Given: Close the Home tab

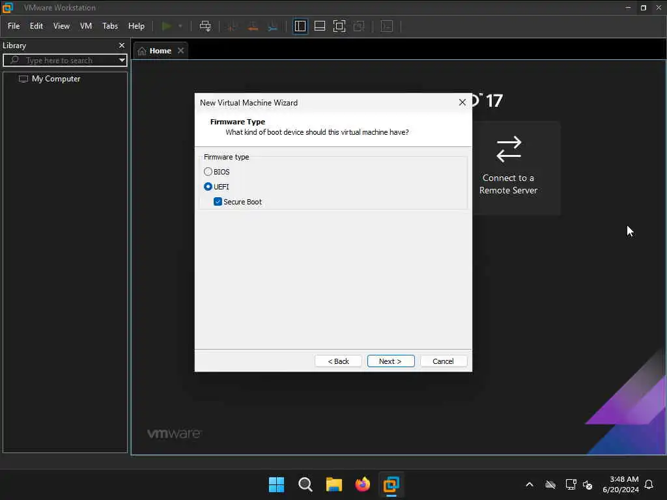Looking at the screenshot, I should click(x=181, y=51).
